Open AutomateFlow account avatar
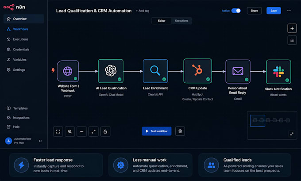 tap(8, 141)
